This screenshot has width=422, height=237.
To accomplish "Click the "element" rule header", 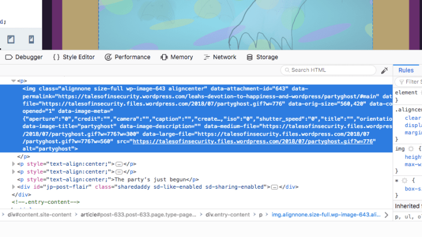I will click(406, 93).
